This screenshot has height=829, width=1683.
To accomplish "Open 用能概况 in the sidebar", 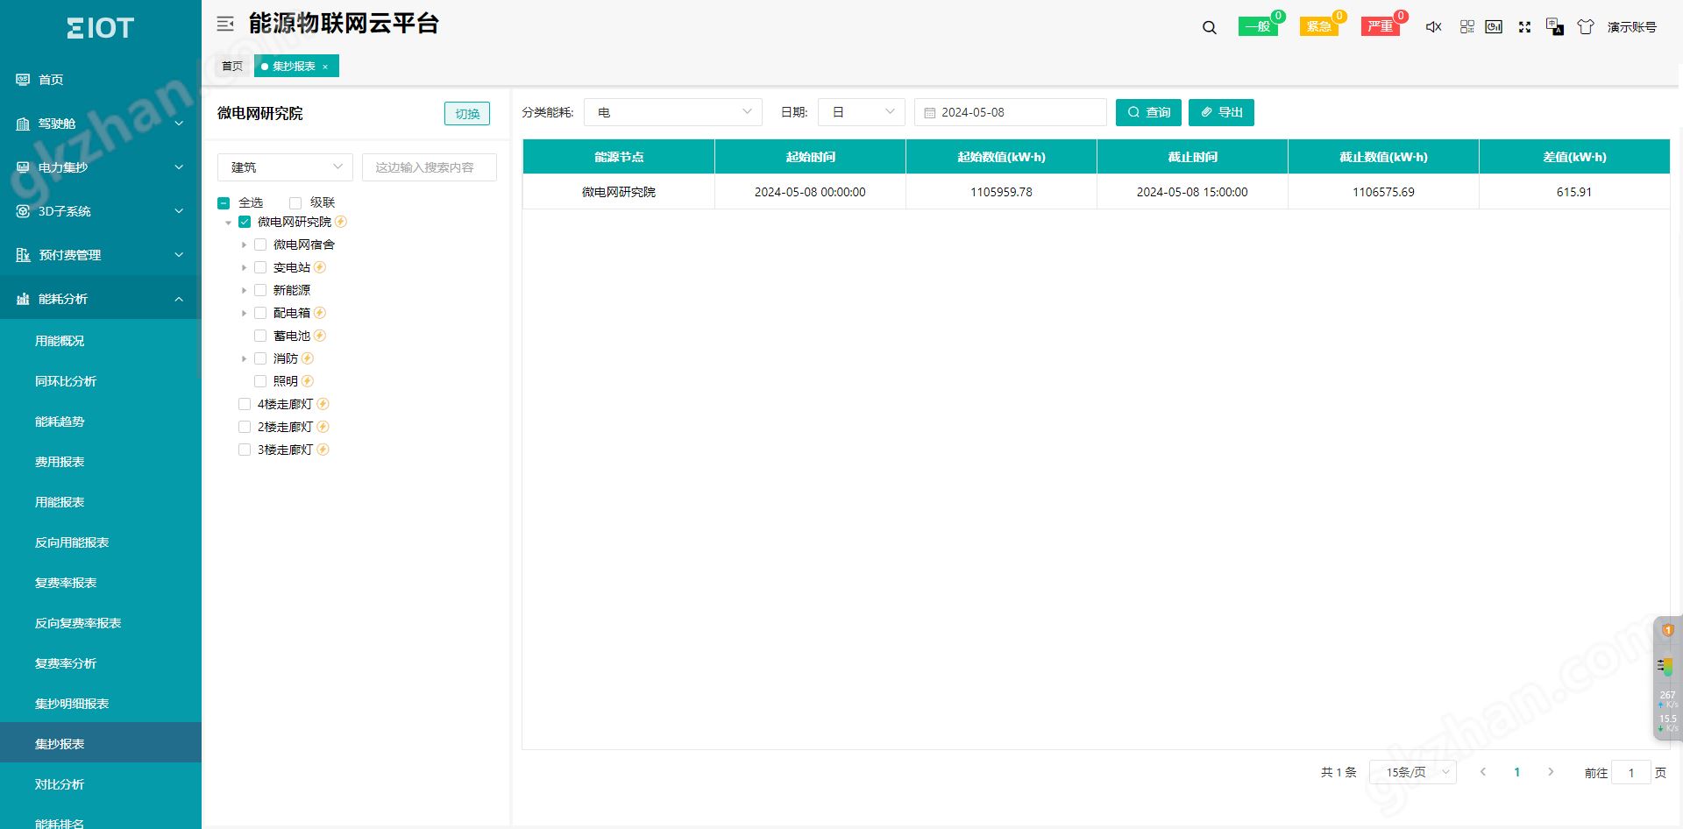I will pos(60,341).
